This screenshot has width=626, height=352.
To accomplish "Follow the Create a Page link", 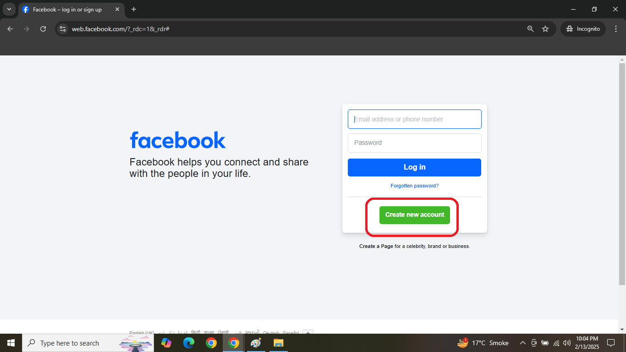I will tap(376, 246).
